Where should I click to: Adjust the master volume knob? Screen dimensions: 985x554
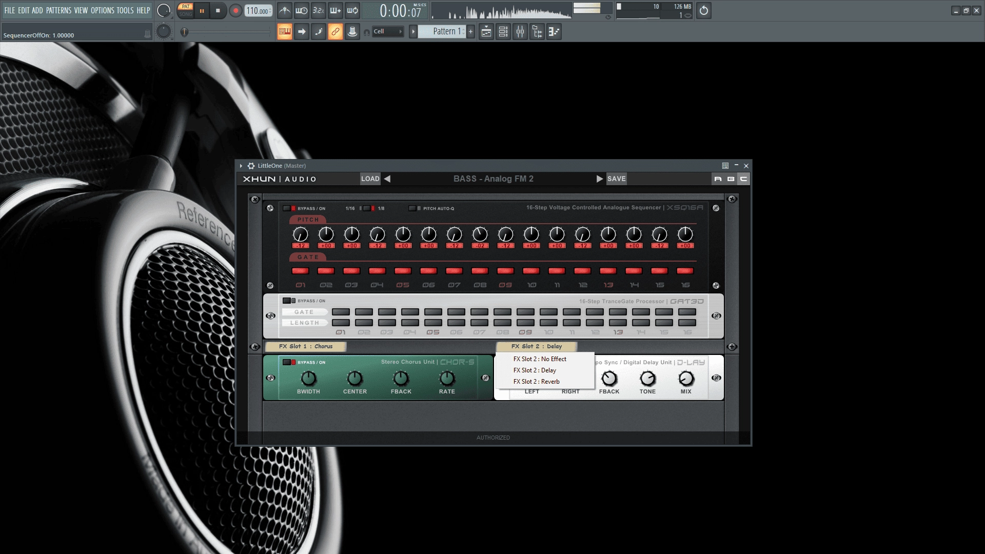click(x=164, y=10)
